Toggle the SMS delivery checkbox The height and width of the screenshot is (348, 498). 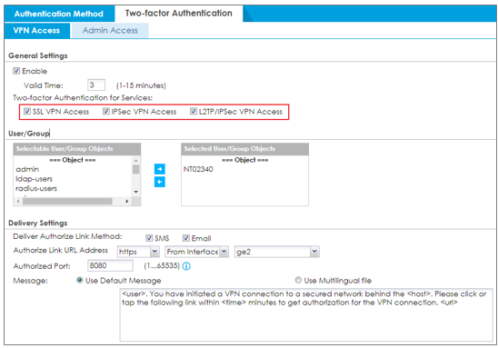(x=149, y=238)
